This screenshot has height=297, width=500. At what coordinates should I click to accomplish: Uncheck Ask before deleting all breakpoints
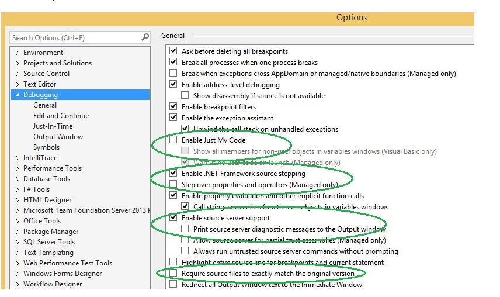[173, 51]
